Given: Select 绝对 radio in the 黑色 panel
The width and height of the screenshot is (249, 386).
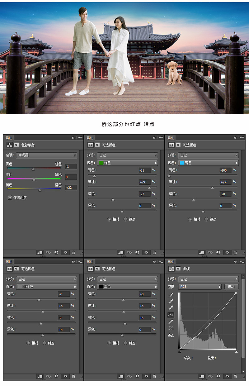Looking at the screenshot, I should coord(125,343).
